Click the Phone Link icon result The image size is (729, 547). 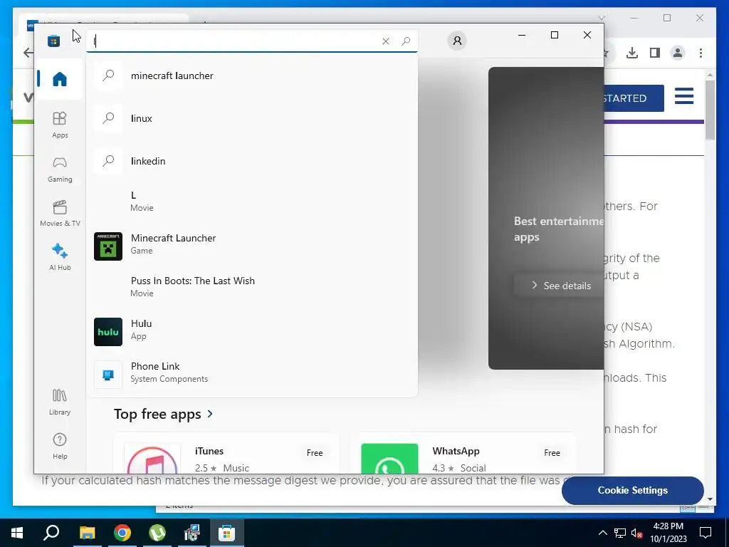click(x=108, y=375)
